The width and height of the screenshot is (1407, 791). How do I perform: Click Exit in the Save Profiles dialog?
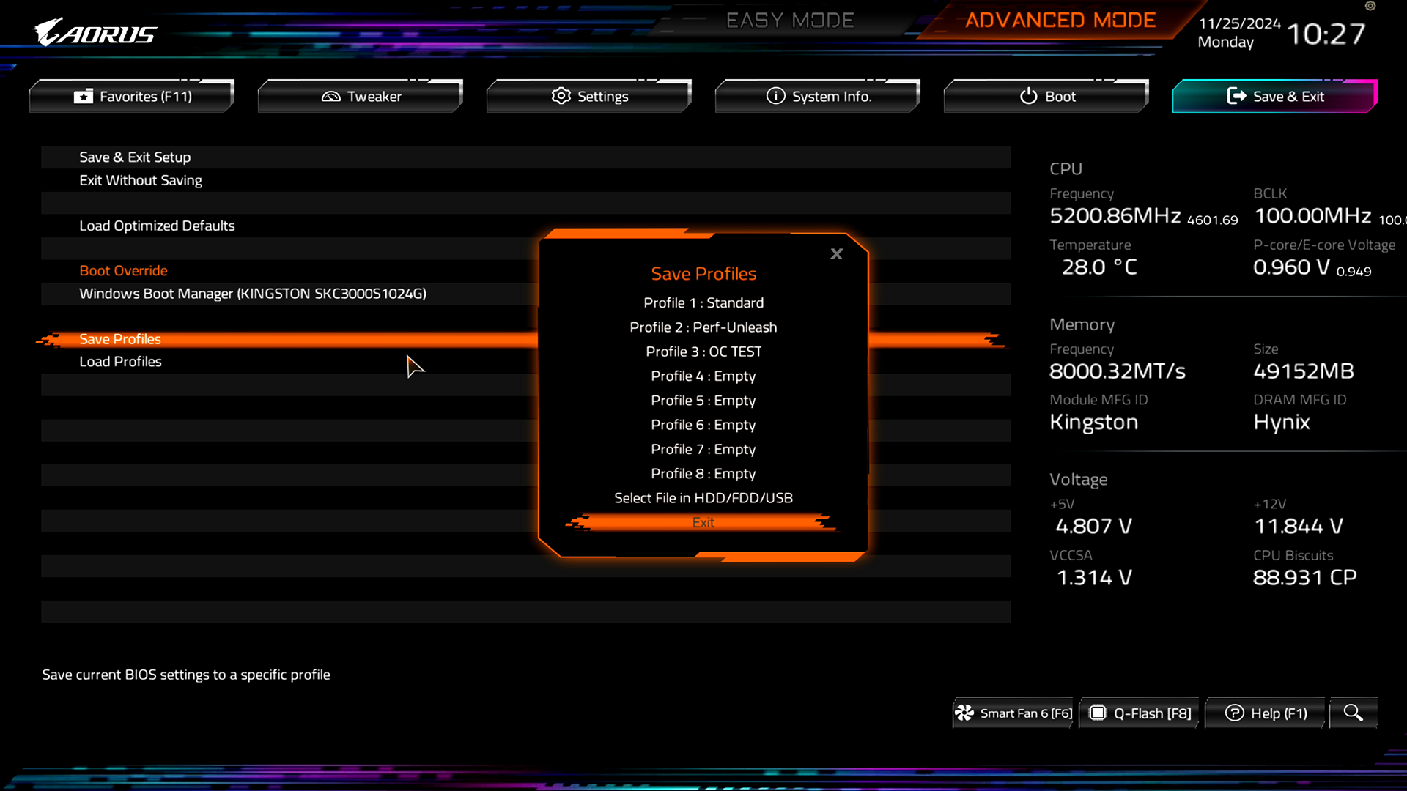(x=703, y=522)
